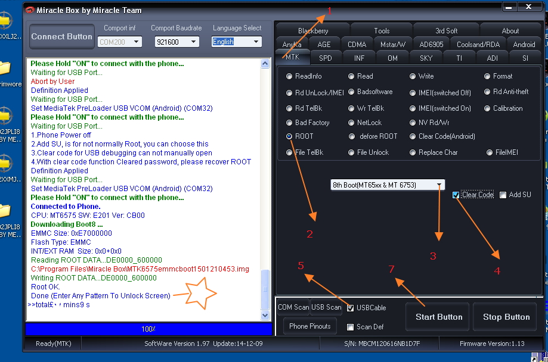Select the Rd Anti-theft radio option
Screen dimensions: 548x362
[487, 92]
